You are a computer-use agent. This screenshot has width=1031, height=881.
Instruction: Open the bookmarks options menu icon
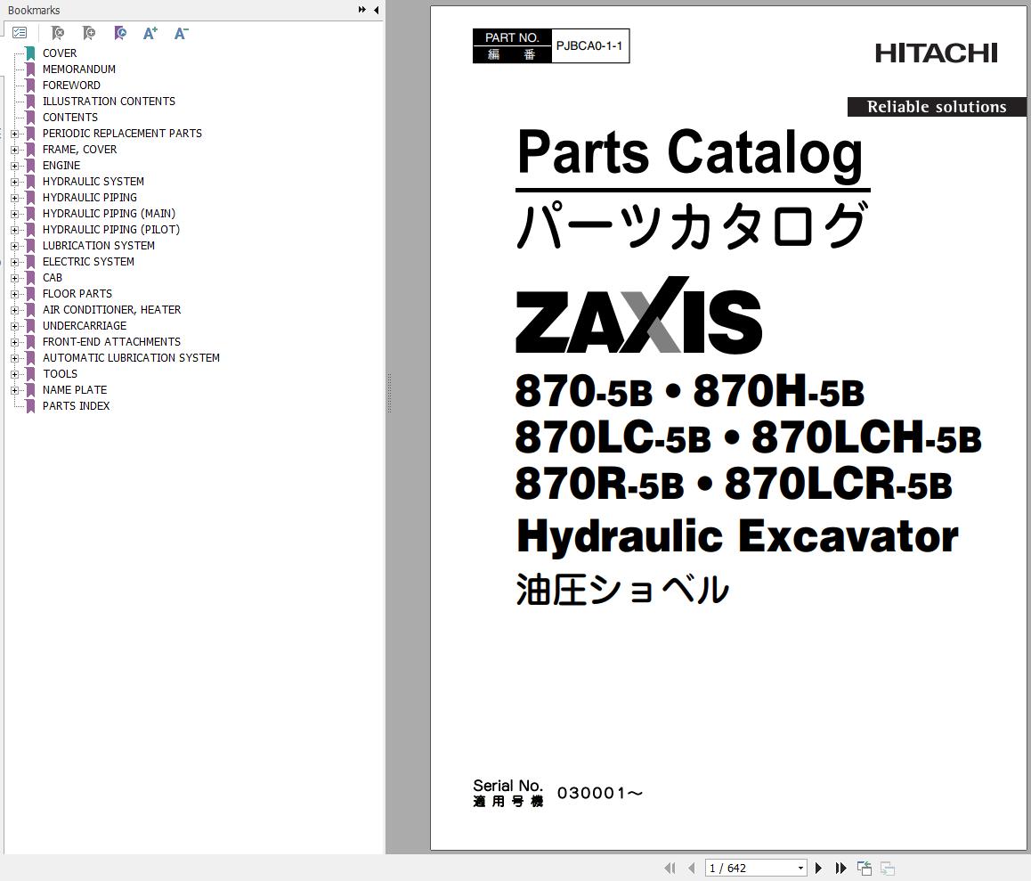pos(20,32)
